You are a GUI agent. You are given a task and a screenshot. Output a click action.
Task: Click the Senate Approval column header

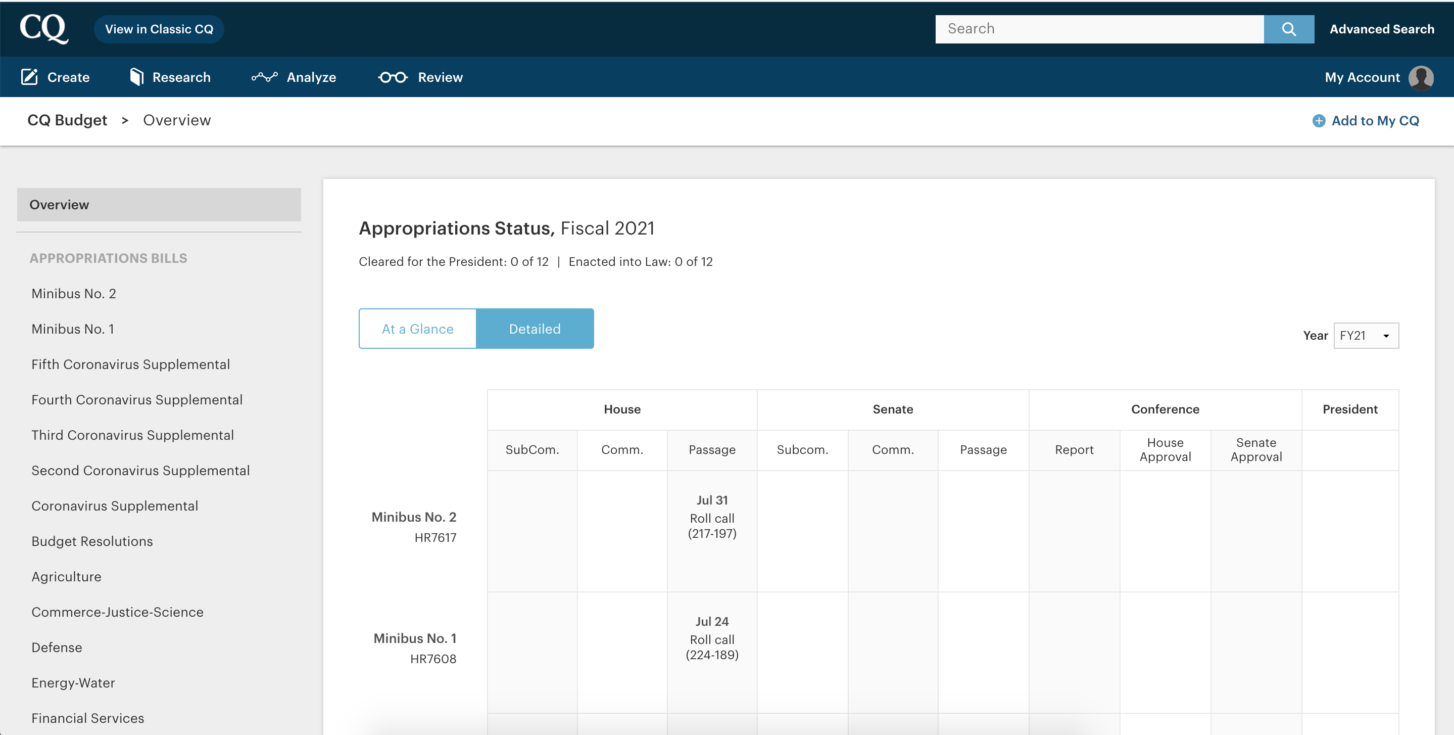[1256, 450]
